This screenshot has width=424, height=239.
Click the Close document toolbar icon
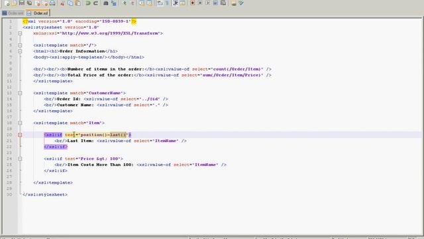(x=38, y=3)
